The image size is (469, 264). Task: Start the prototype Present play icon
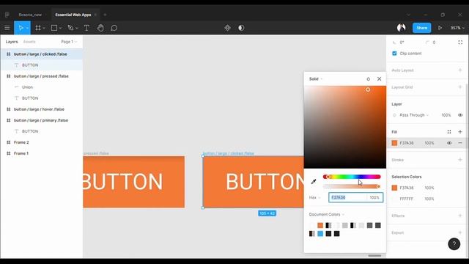pyautogui.click(x=440, y=28)
